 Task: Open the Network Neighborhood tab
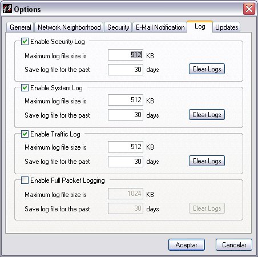69,27
